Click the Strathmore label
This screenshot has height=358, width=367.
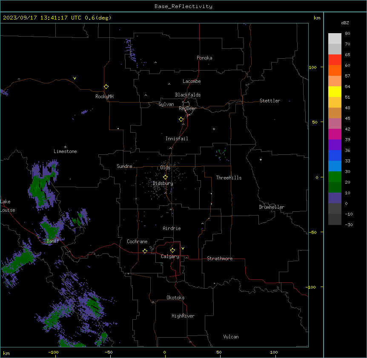click(220, 259)
